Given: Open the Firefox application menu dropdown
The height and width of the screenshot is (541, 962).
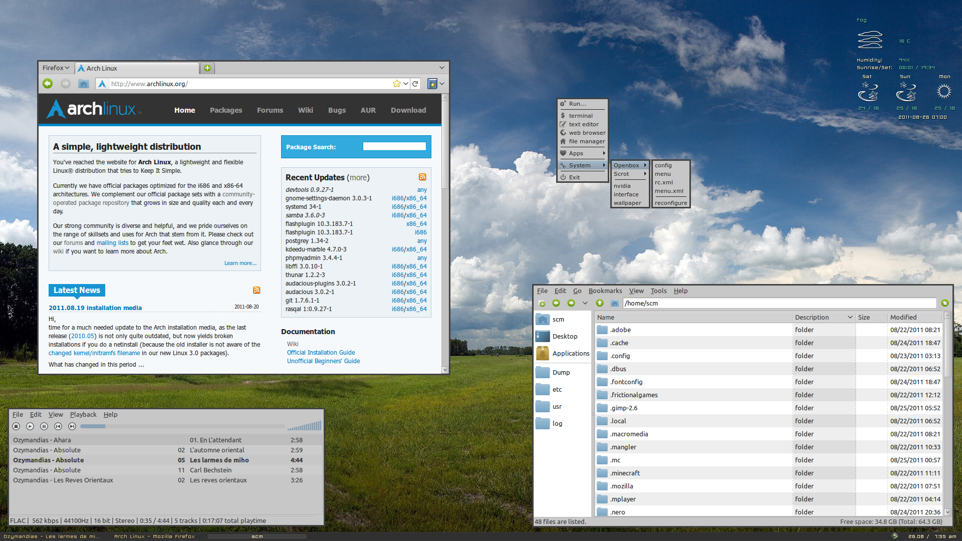Looking at the screenshot, I should coord(56,68).
